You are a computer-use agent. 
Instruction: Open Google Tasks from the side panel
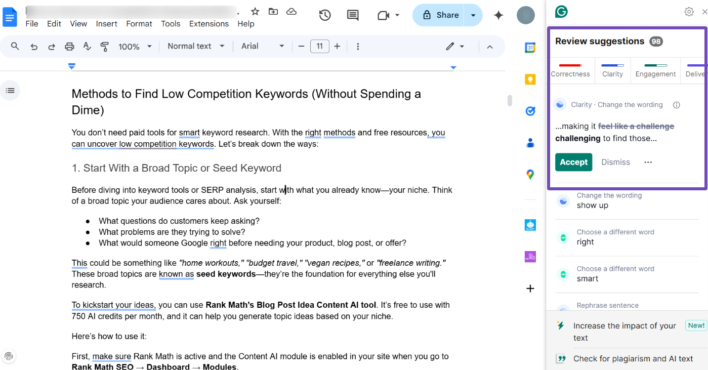click(x=530, y=111)
